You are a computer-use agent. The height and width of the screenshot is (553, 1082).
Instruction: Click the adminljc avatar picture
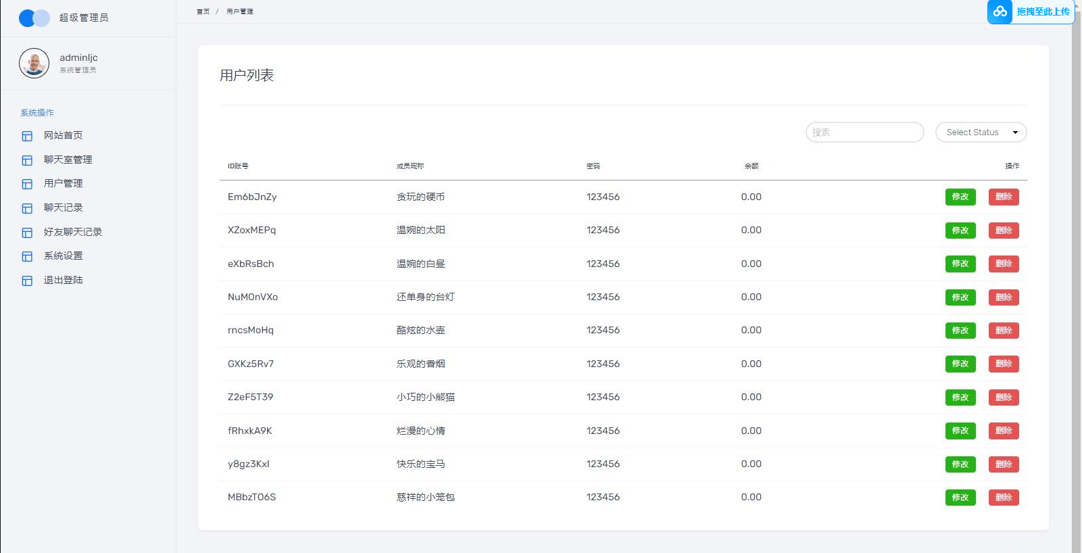(34, 64)
